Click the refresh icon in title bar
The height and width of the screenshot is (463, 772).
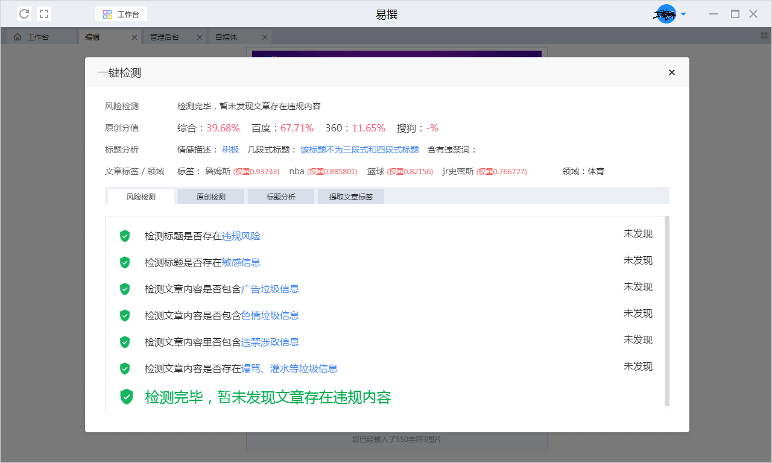[x=24, y=14]
